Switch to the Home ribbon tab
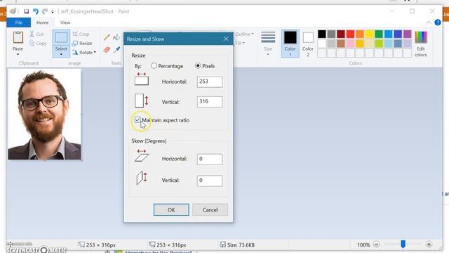 pos(42,22)
